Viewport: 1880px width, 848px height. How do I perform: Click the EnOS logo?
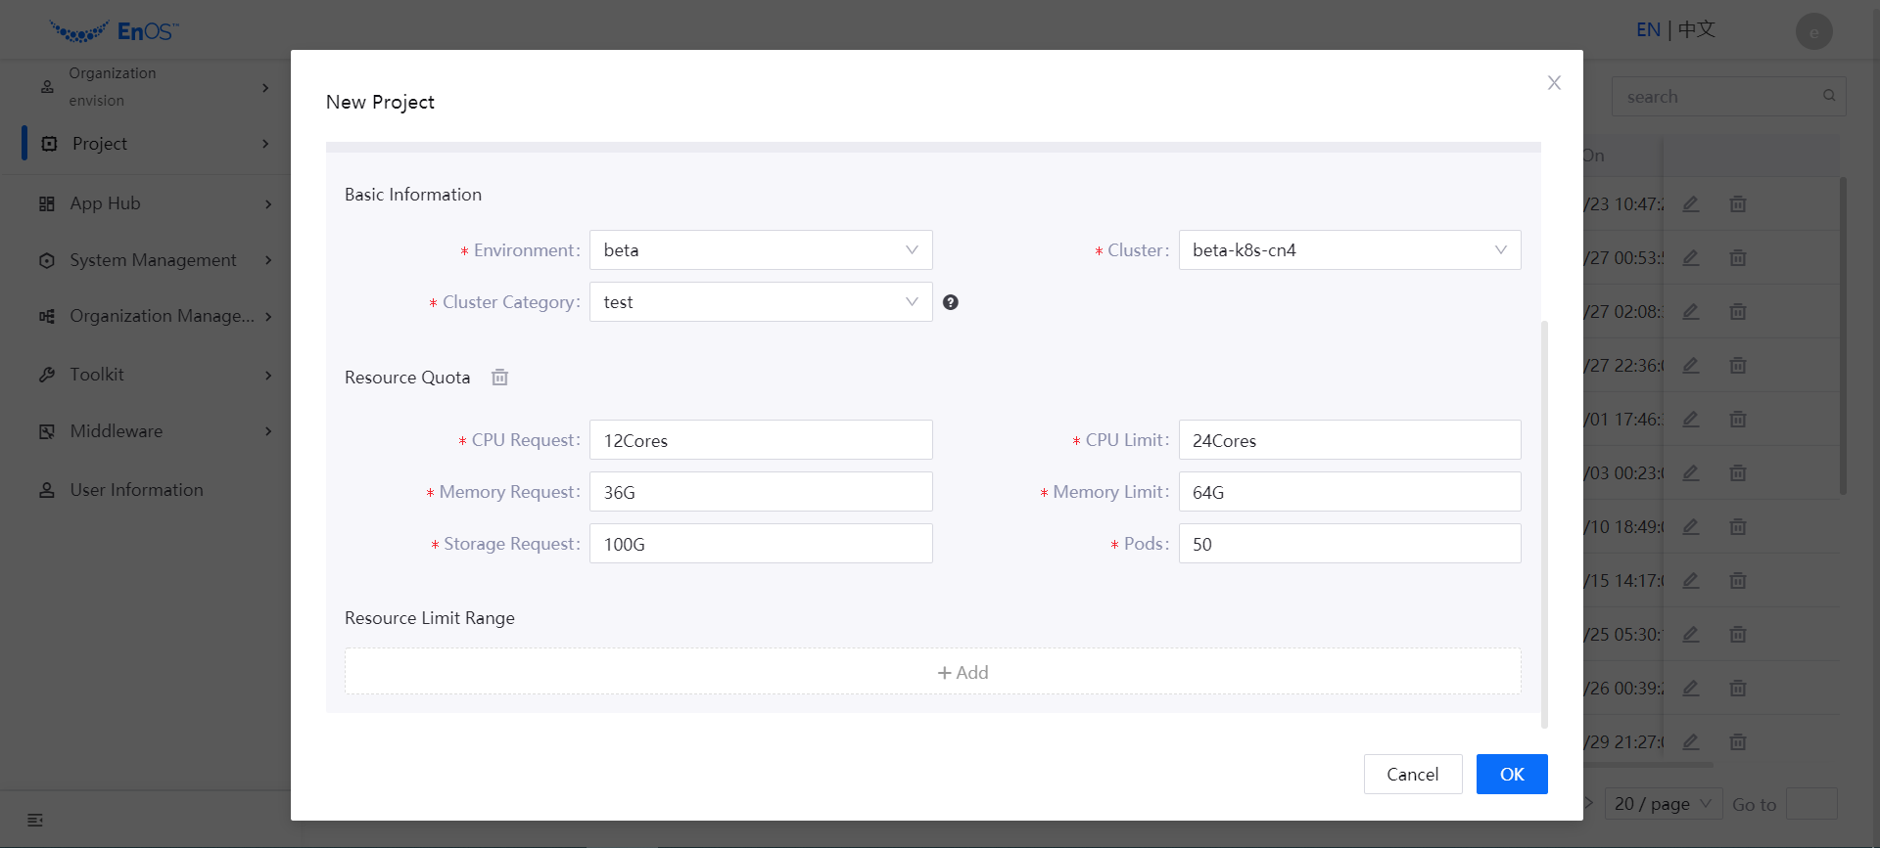114,31
